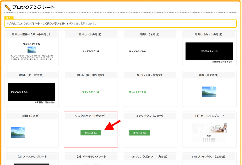Click the green ボタンスタイル button in リンクボタン（左寄せ）
Screen dimensions: 242x165
click(140, 133)
